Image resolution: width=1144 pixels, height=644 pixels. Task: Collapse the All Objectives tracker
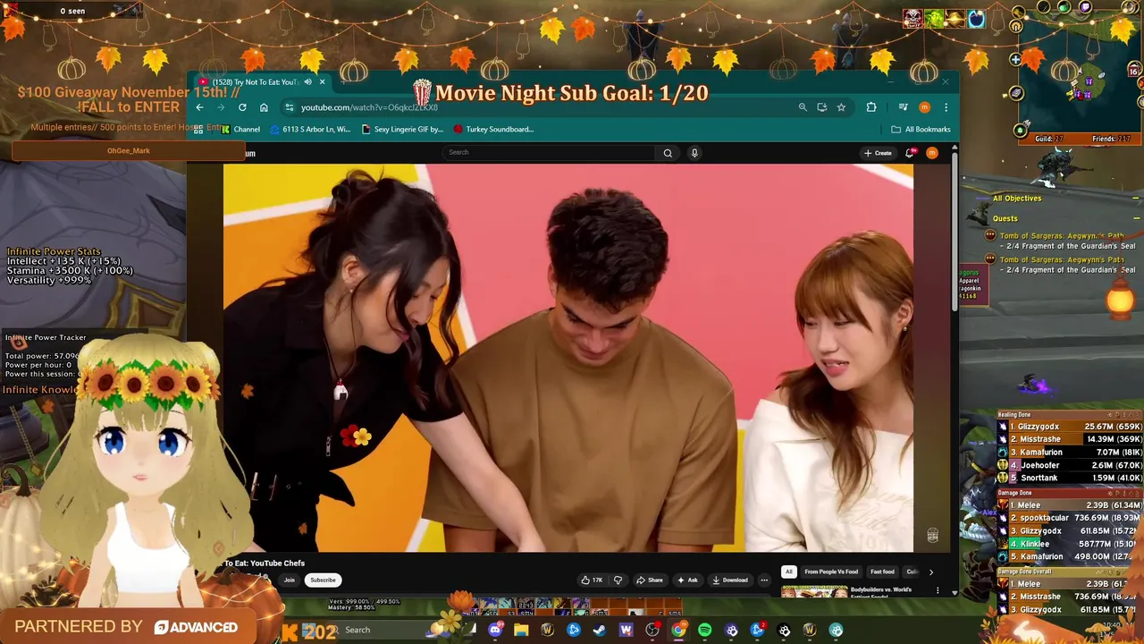coord(1135,199)
